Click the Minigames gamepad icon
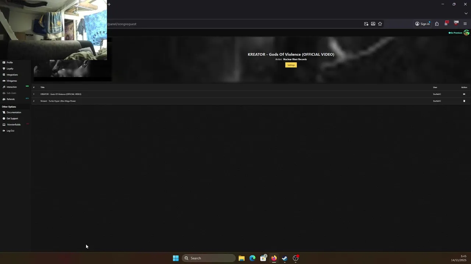The height and width of the screenshot is (264, 471). [x=4, y=81]
